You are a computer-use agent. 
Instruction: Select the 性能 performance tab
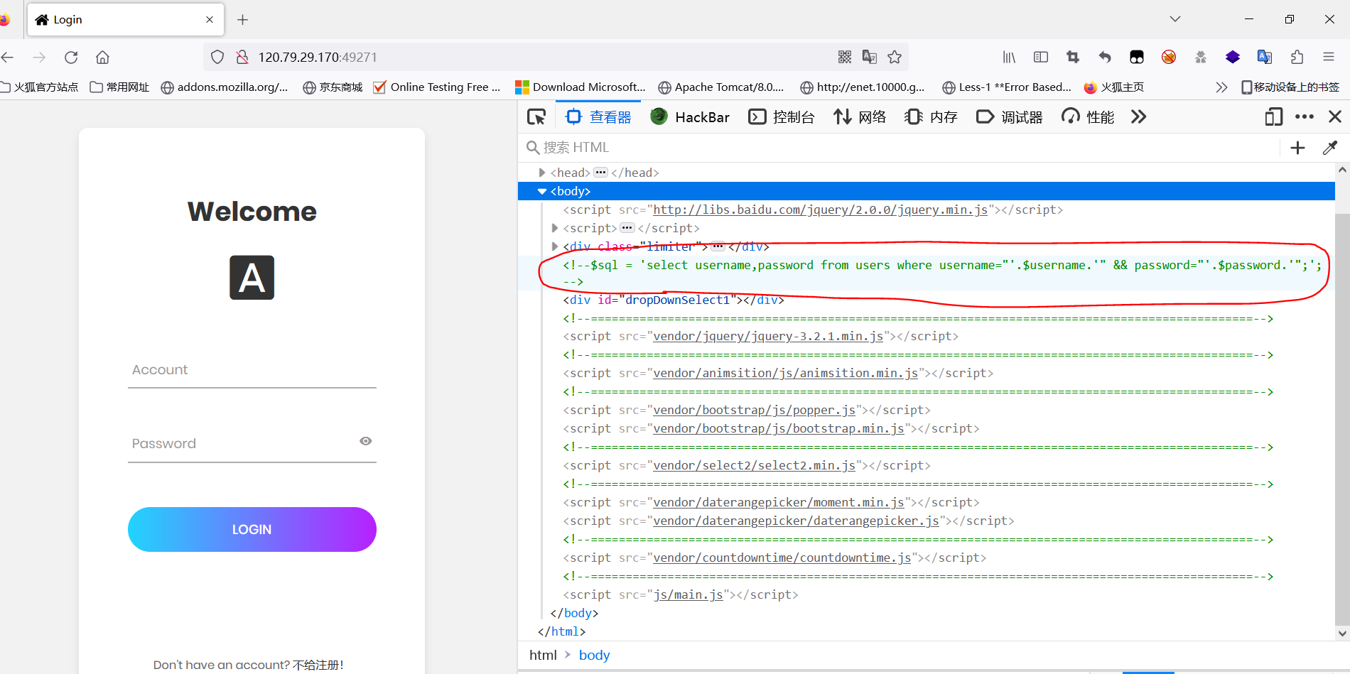(x=1088, y=116)
